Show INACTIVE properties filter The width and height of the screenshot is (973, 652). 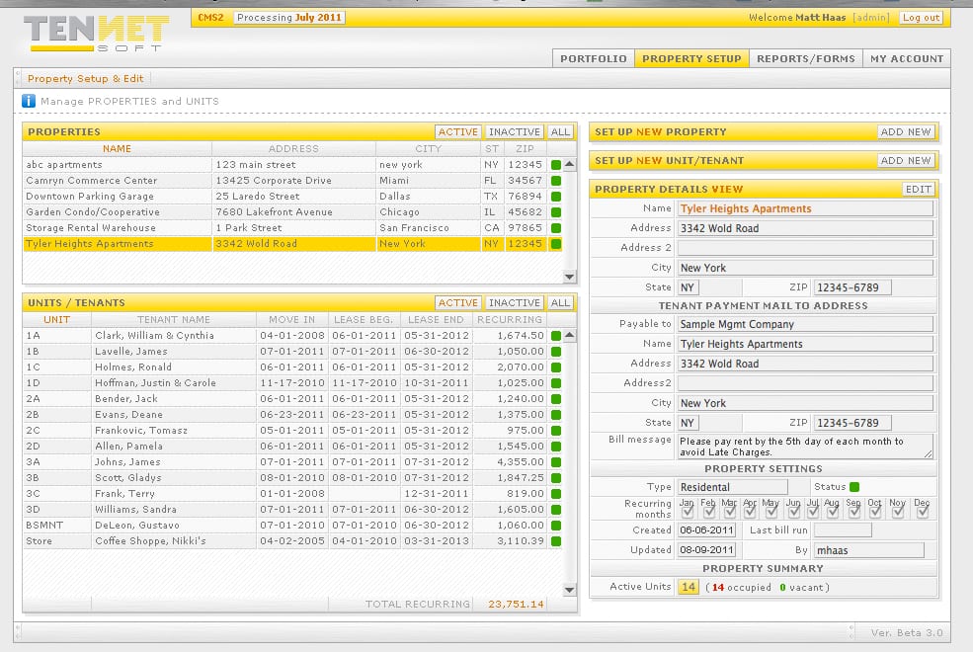pos(515,131)
